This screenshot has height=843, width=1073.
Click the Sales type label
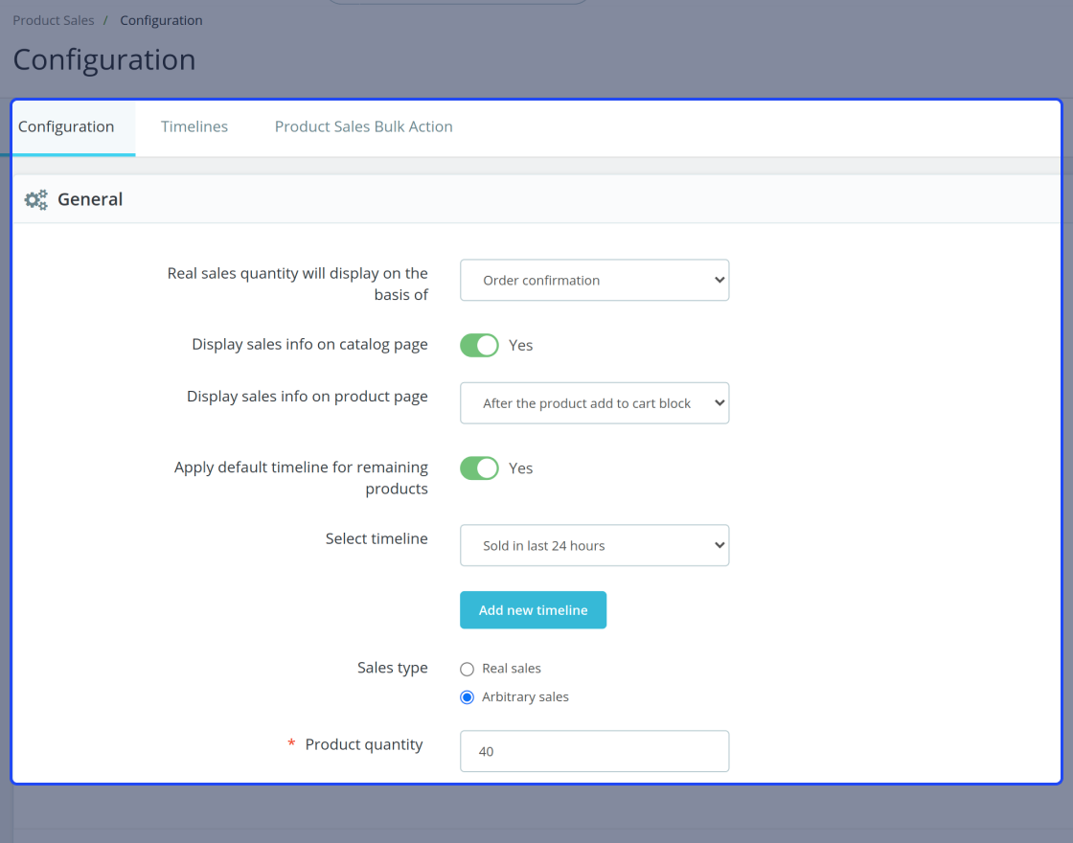tap(393, 668)
